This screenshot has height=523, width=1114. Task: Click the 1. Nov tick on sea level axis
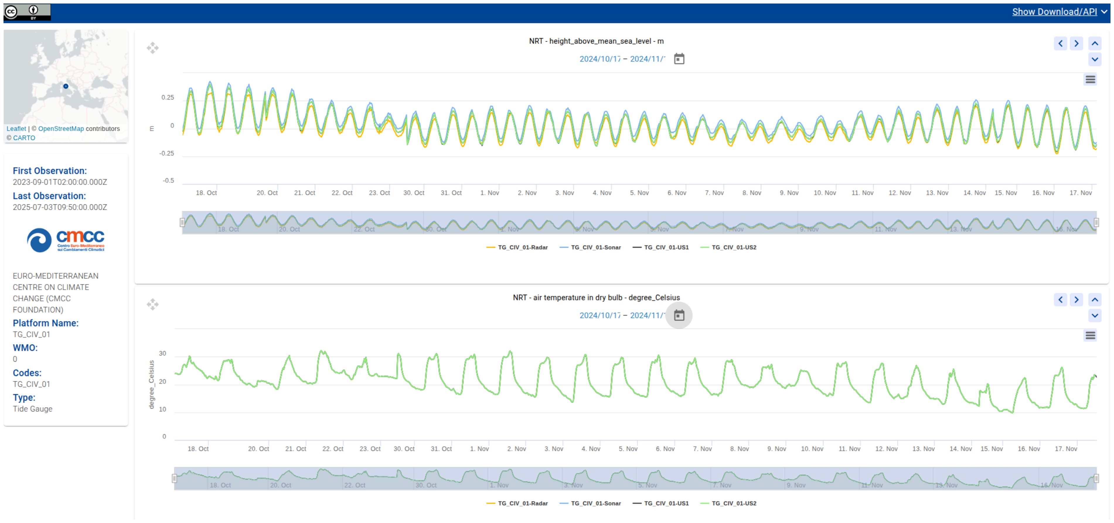pos(490,193)
